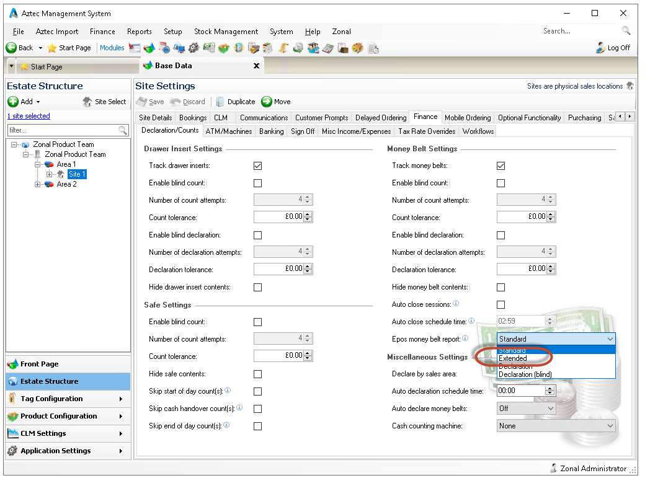Switch to the Tax Rate Overrides sub-tab
This screenshot has height=478, width=645.
coord(427,131)
